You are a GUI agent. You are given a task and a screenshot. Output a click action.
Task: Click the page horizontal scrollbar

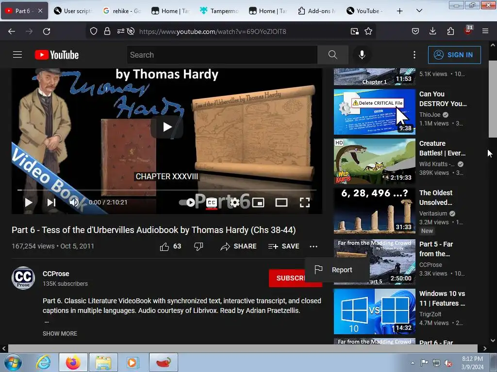coord(243,348)
